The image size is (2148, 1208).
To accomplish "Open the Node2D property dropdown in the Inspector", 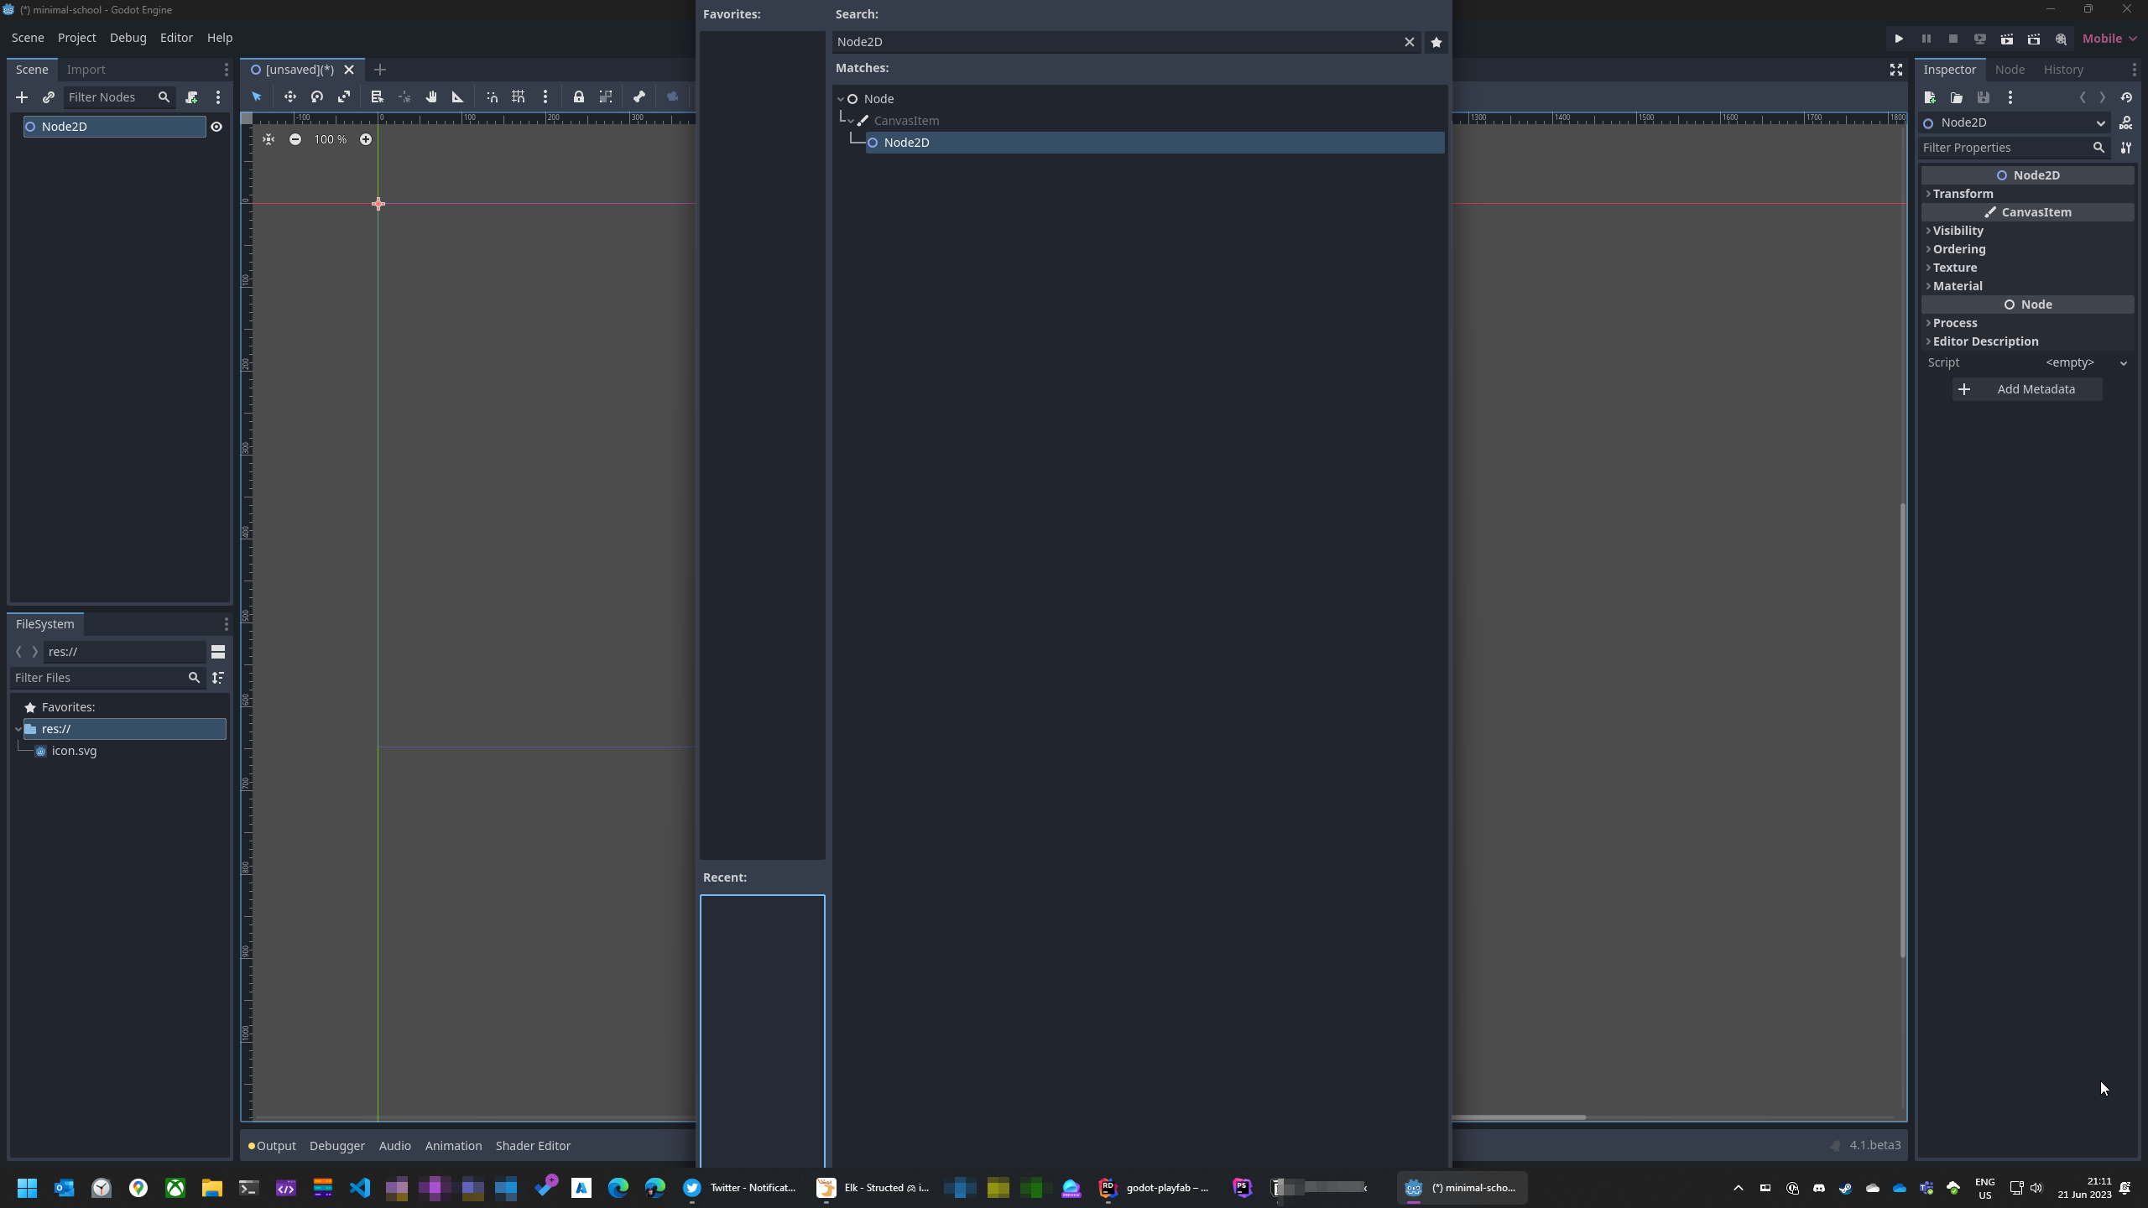I will tap(2101, 122).
